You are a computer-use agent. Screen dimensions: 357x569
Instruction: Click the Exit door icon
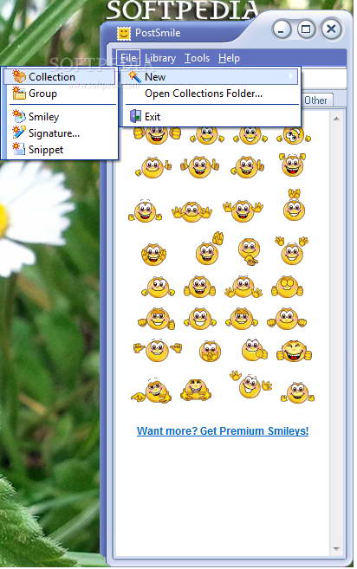coord(135,117)
